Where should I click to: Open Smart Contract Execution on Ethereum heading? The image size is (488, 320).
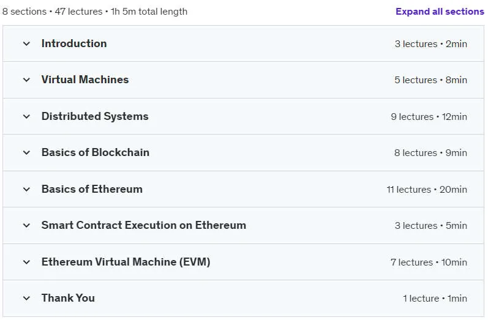pyautogui.click(x=144, y=225)
